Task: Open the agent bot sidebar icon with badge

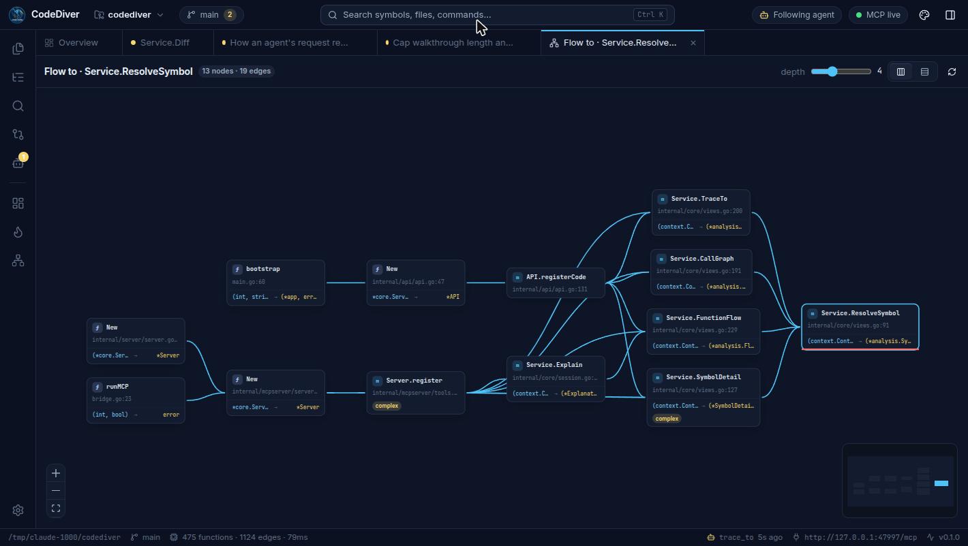Action: 18,163
